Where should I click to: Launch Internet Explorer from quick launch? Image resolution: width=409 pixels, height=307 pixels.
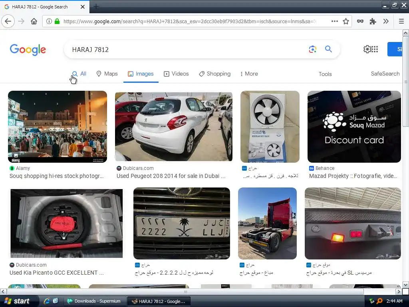[47, 301]
